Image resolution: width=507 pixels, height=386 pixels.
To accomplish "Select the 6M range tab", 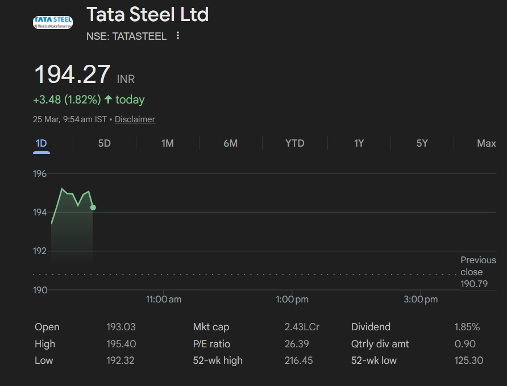I will coord(230,143).
